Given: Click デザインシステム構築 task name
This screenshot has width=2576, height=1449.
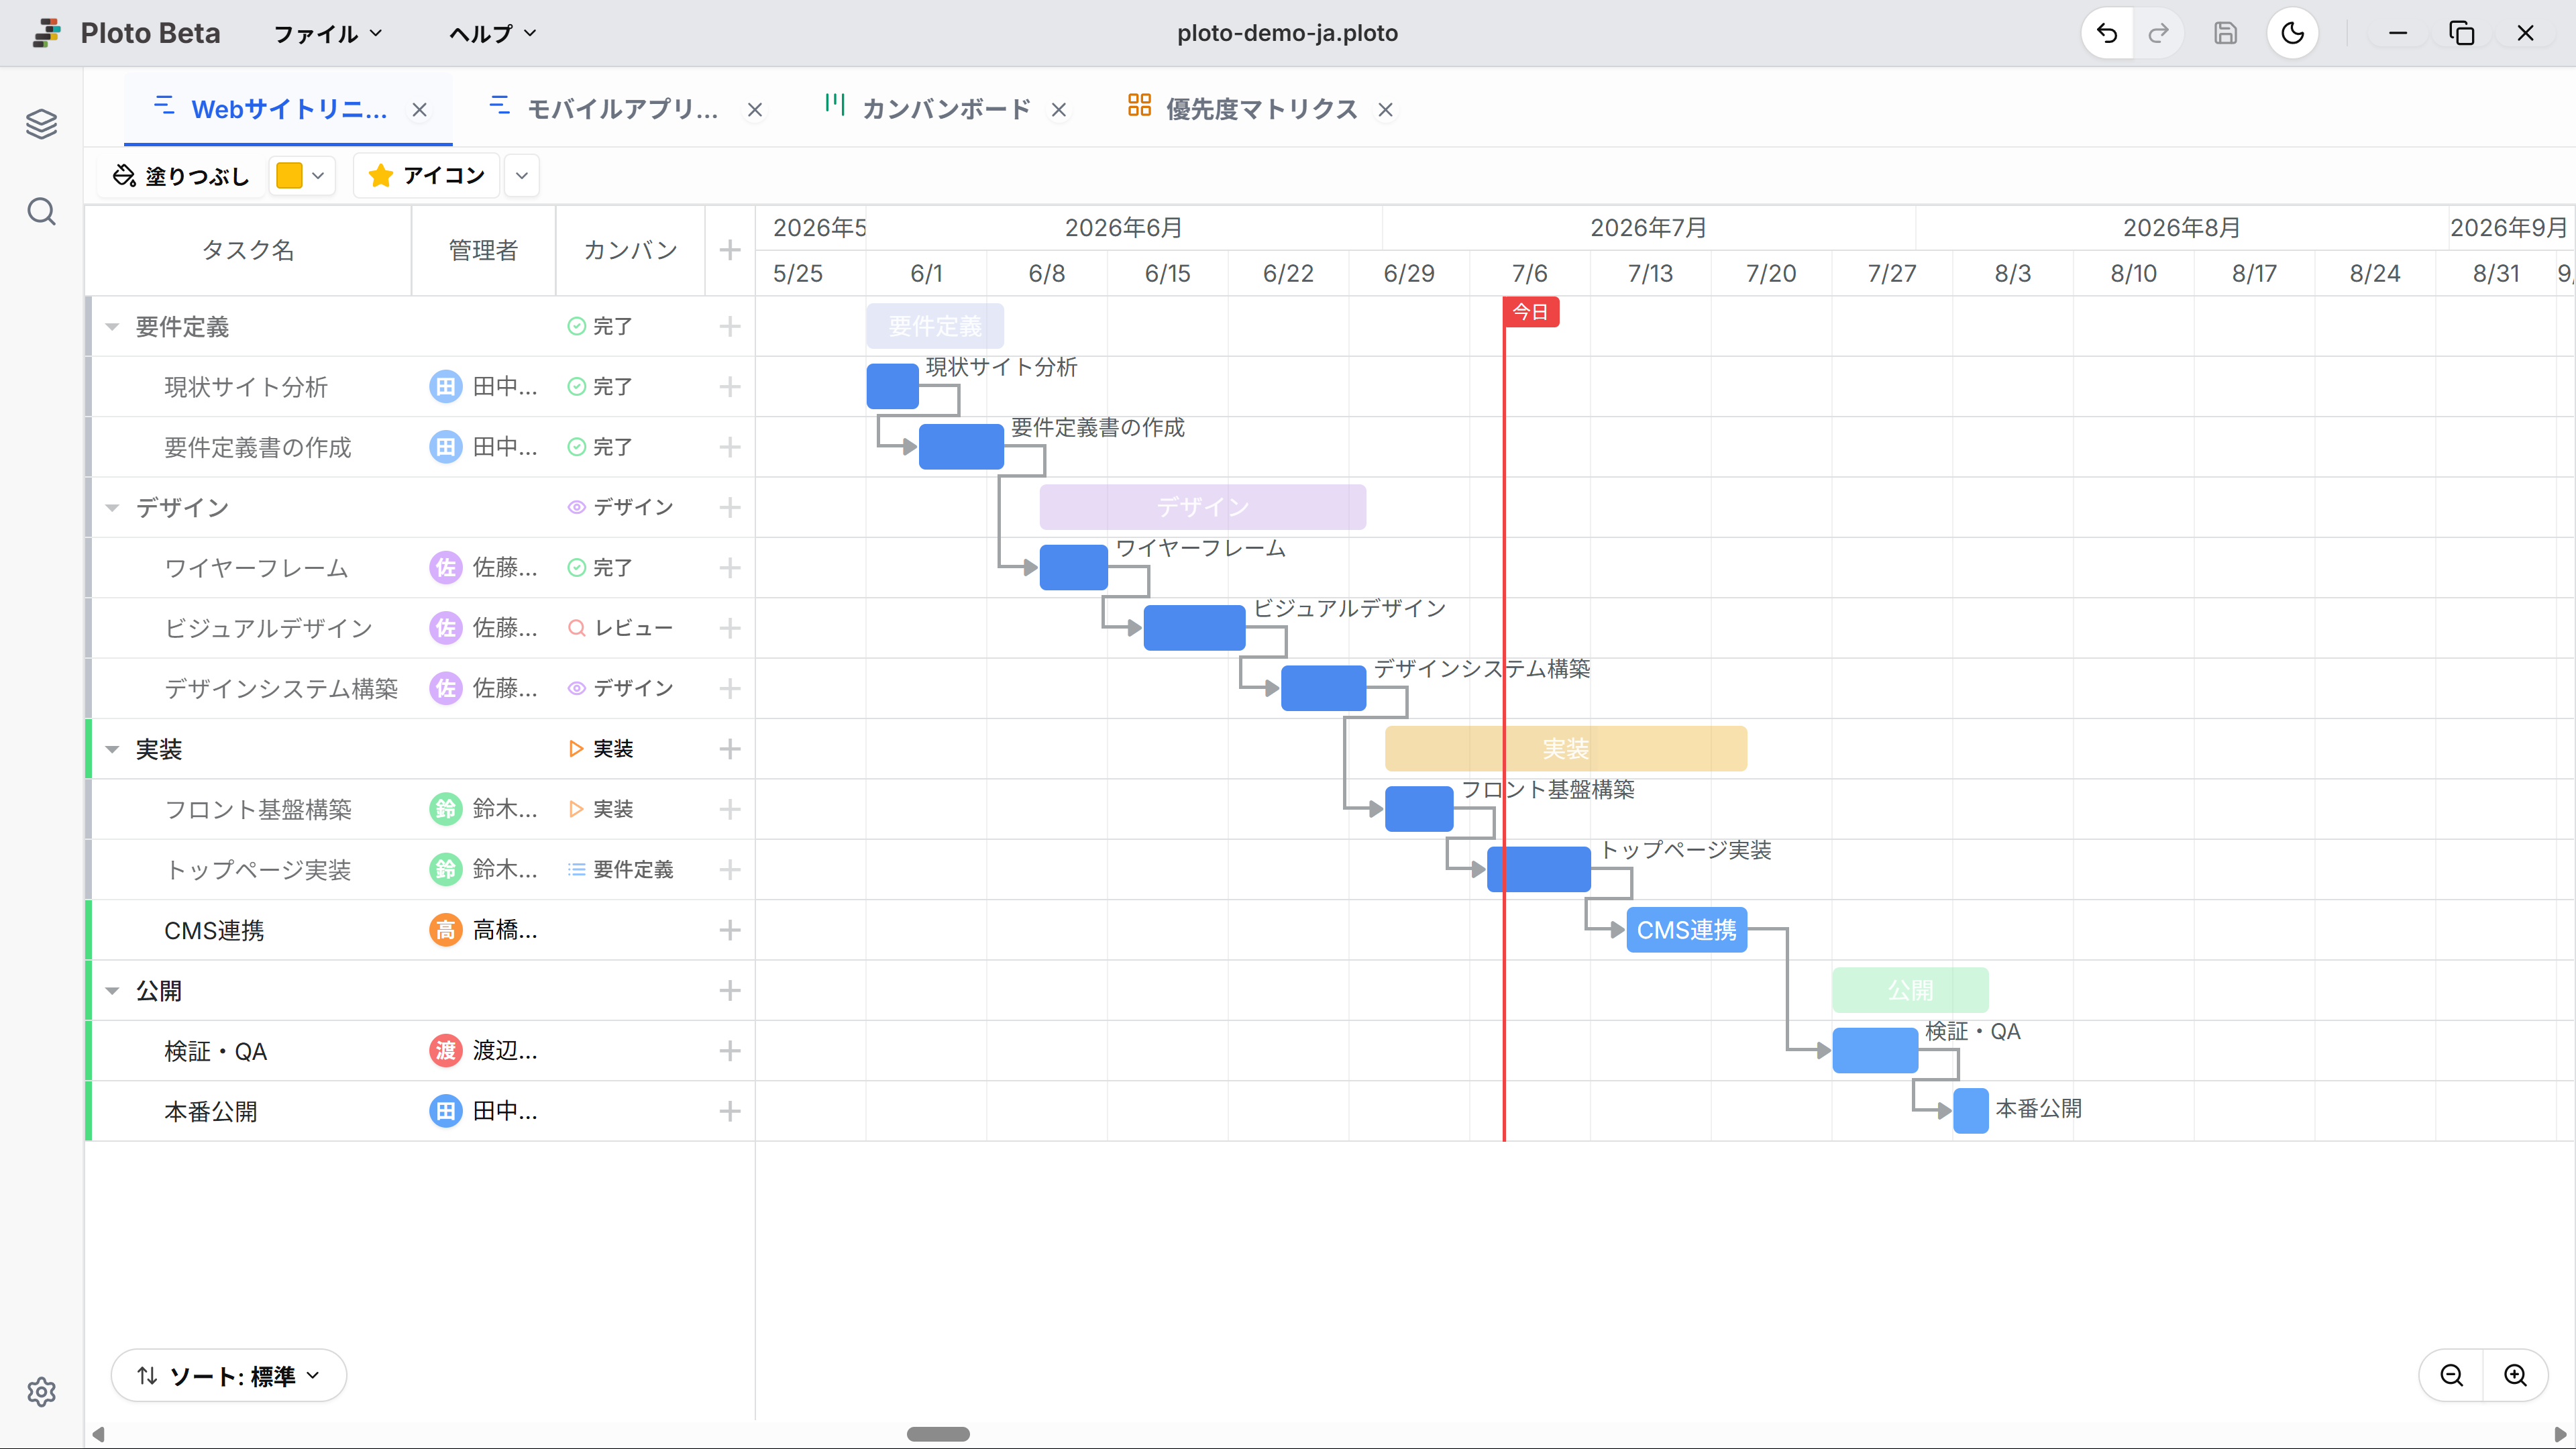Looking at the screenshot, I should (x=281, y=689).
